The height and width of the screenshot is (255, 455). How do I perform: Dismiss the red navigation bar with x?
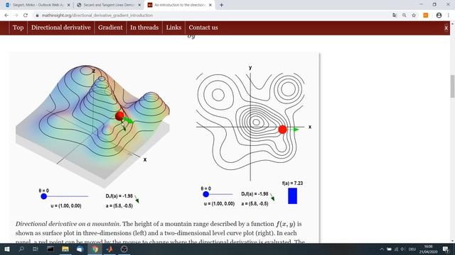coord(446,28)
